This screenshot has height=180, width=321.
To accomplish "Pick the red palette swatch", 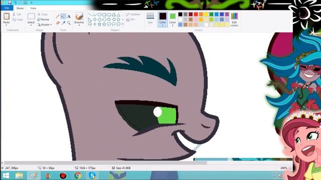I will tap(196, 14).
